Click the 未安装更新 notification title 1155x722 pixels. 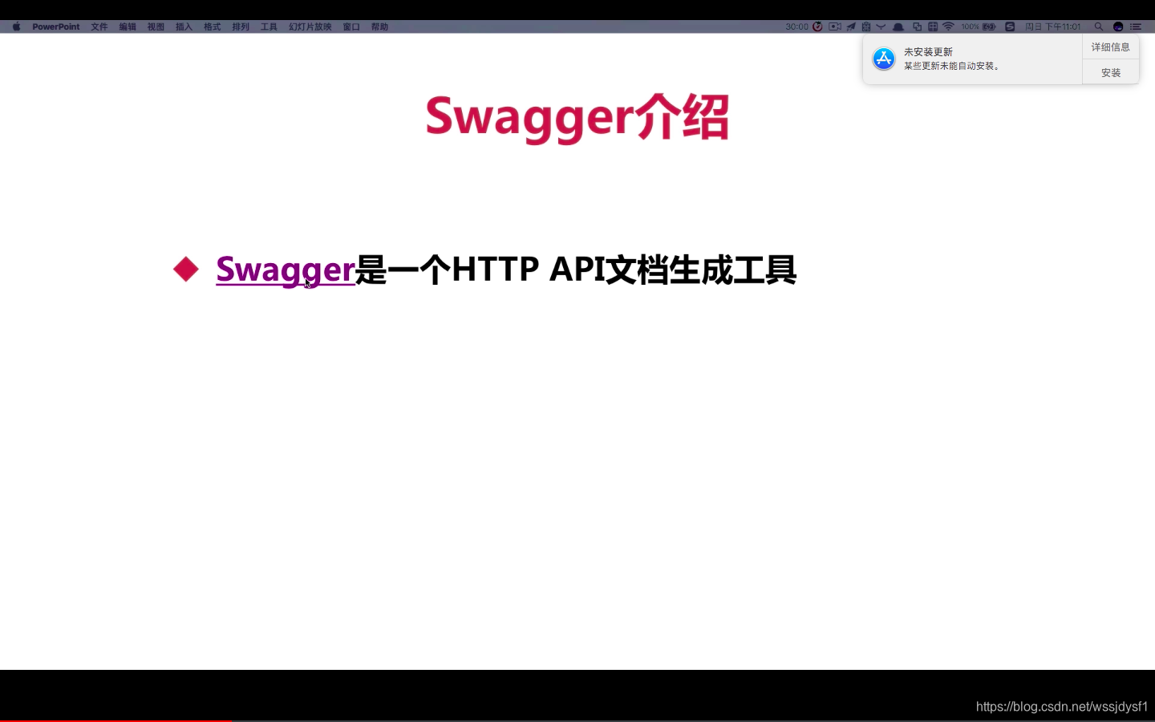[928, 52]
